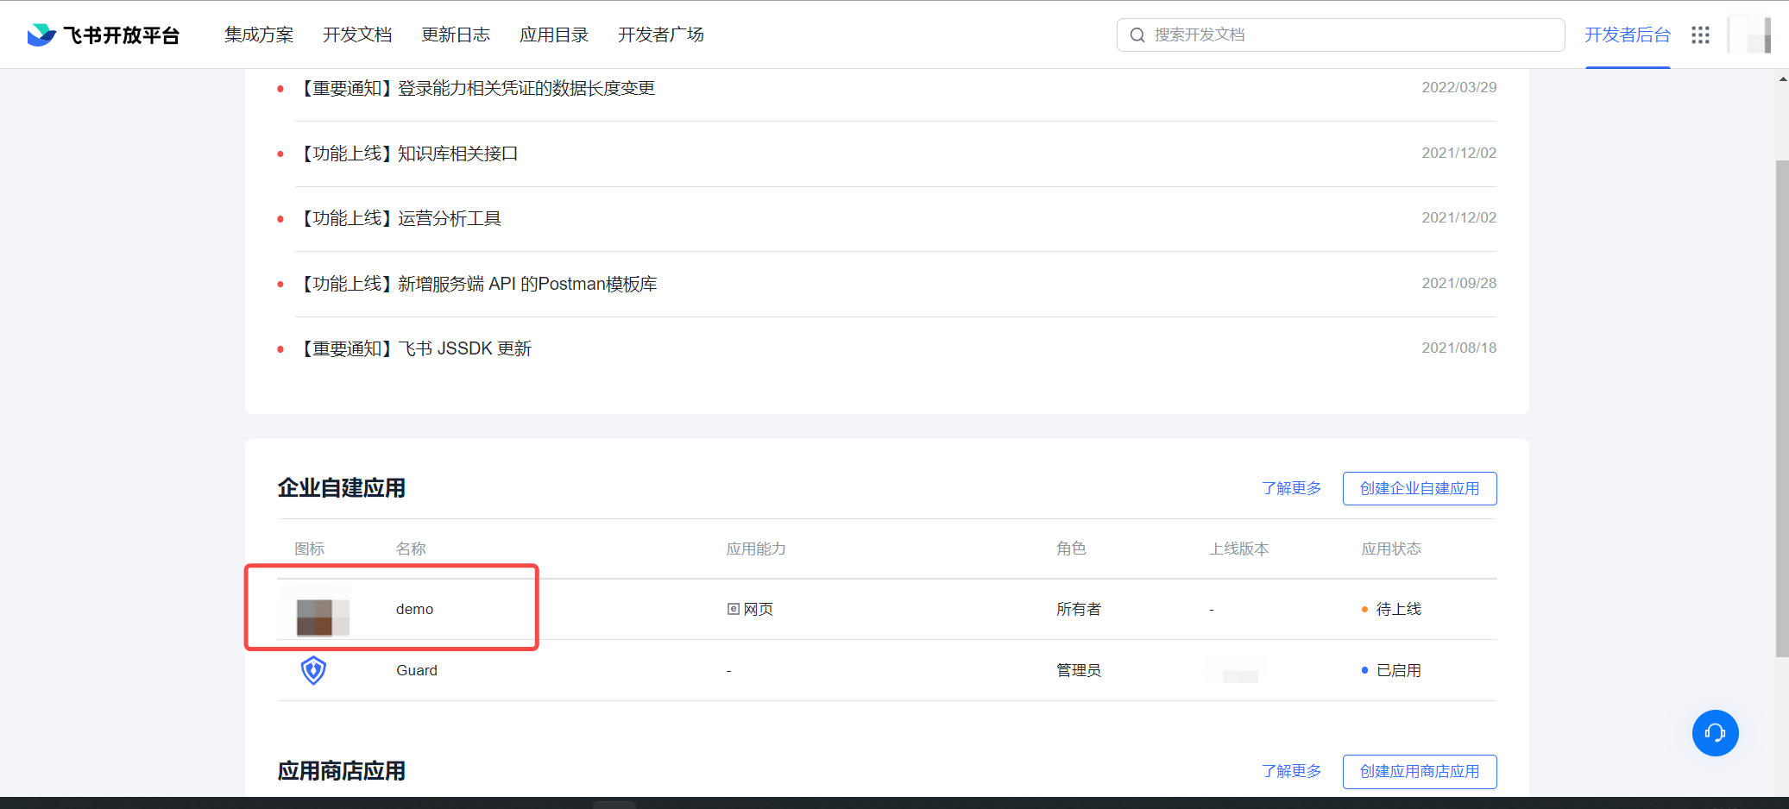Switch to 开发者后台 tab

(x=1627, y=34)
